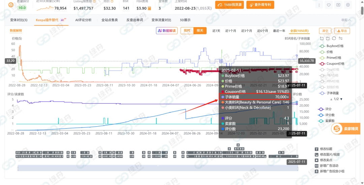The image size is (364, 185).
Task: Switch granularity to 按时
Action: [x=187, y=31]
